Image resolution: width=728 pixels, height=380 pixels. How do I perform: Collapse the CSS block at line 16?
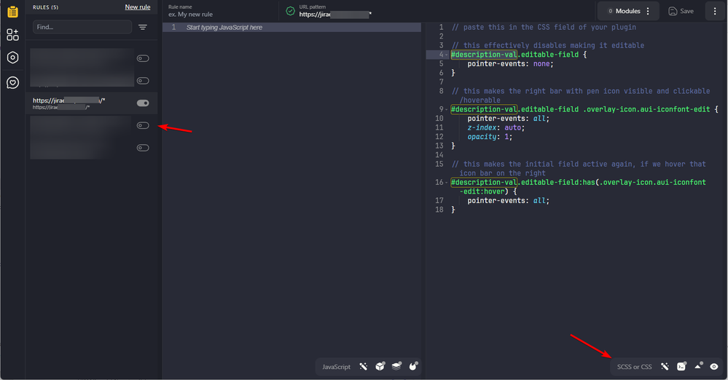coord(447,182)
